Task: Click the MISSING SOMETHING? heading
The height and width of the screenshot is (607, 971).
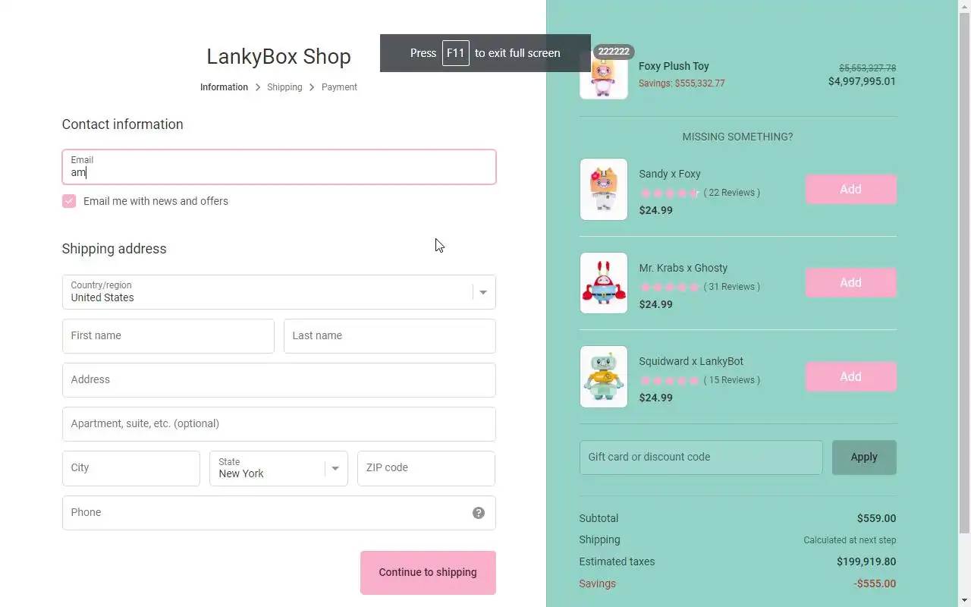Action: pyautogui.click(x=737, y=137)
